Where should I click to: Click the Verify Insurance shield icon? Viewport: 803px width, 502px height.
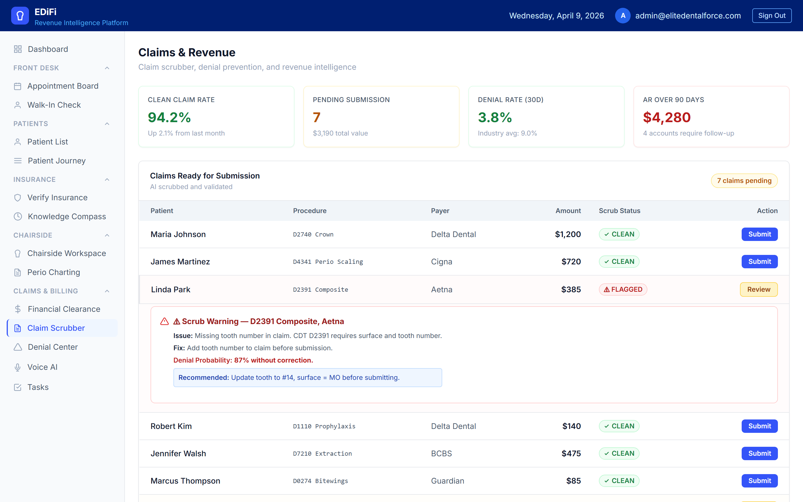tap(18, 197)
